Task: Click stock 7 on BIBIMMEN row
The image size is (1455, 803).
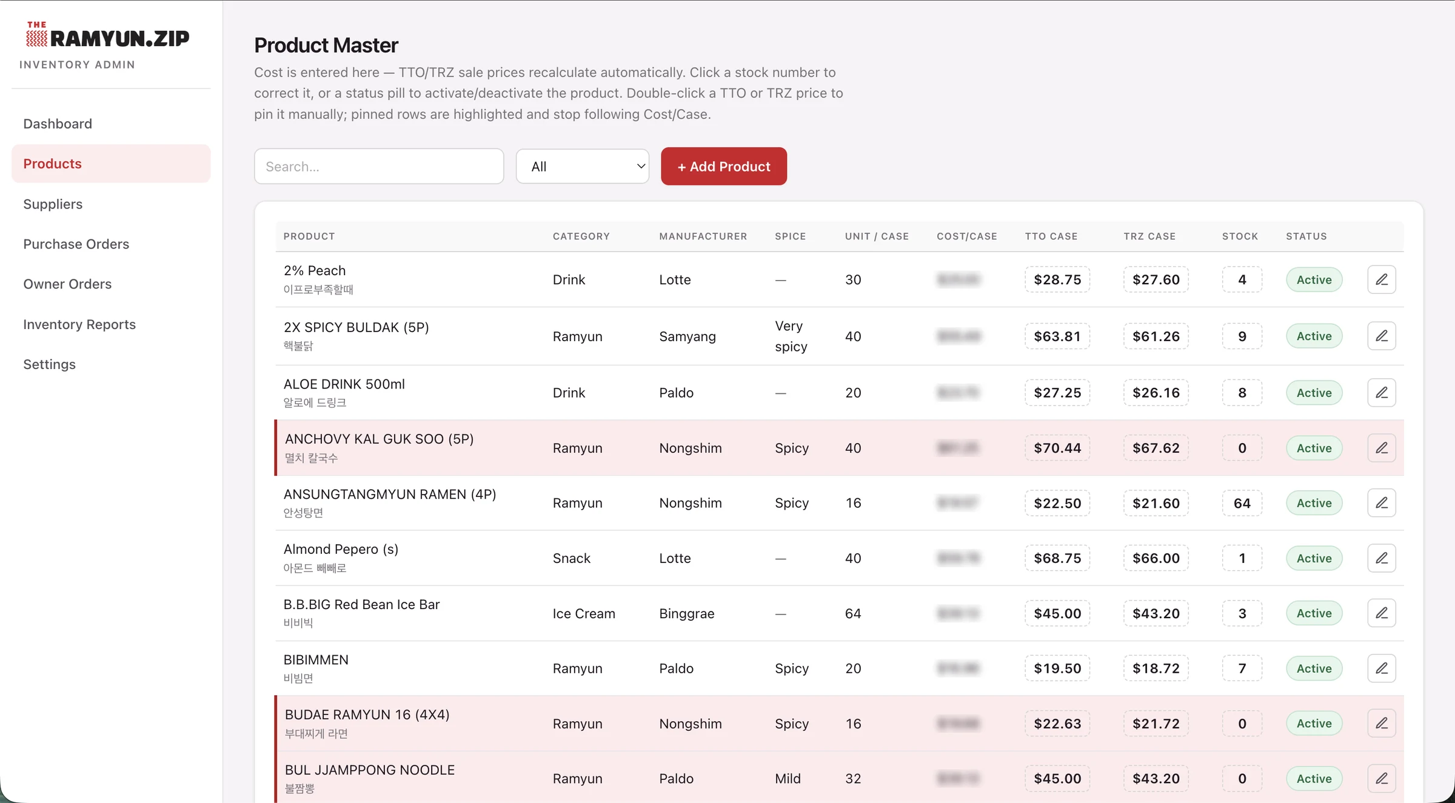Action: pos(1242,668)
